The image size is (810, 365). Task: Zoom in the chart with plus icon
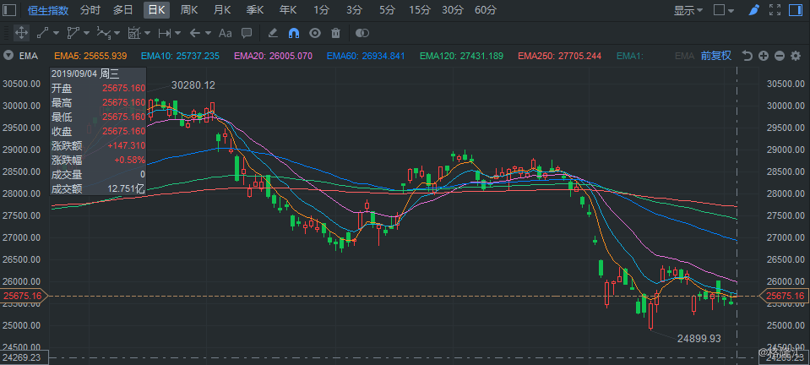coord(764,56)
